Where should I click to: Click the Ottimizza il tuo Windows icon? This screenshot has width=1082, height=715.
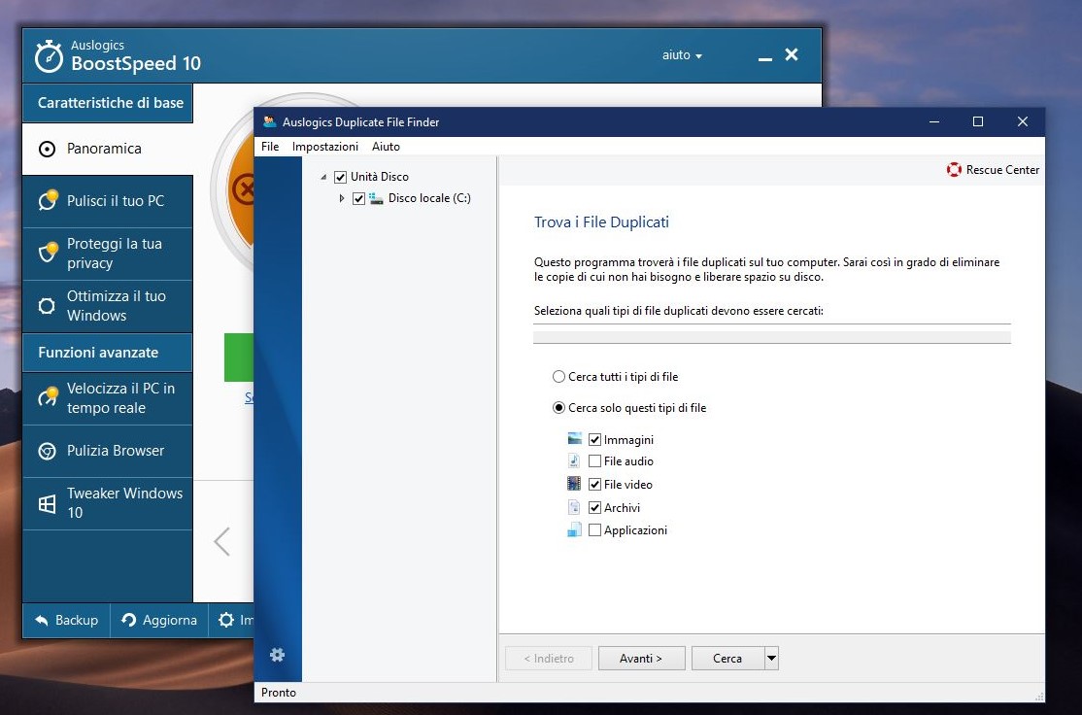[x=47, y=306]
